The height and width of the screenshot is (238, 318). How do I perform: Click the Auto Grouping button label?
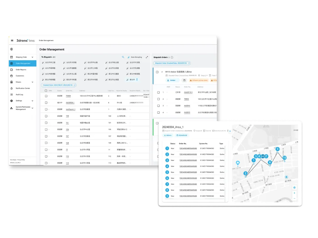click(136, 57)
